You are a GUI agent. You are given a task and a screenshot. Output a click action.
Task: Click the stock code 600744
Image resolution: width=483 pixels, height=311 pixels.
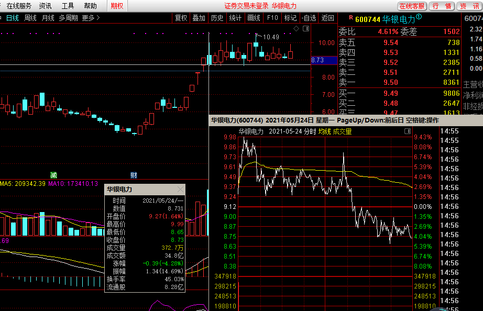click(x=368, y=19)
